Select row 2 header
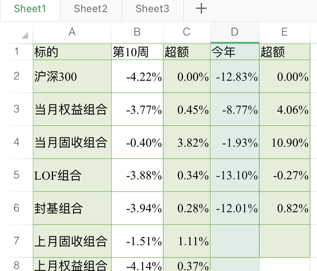 pos(16,76)
